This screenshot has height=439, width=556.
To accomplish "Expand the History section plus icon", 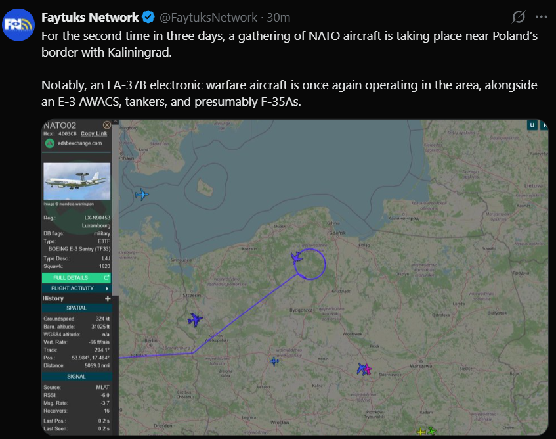I will (108, 298).
